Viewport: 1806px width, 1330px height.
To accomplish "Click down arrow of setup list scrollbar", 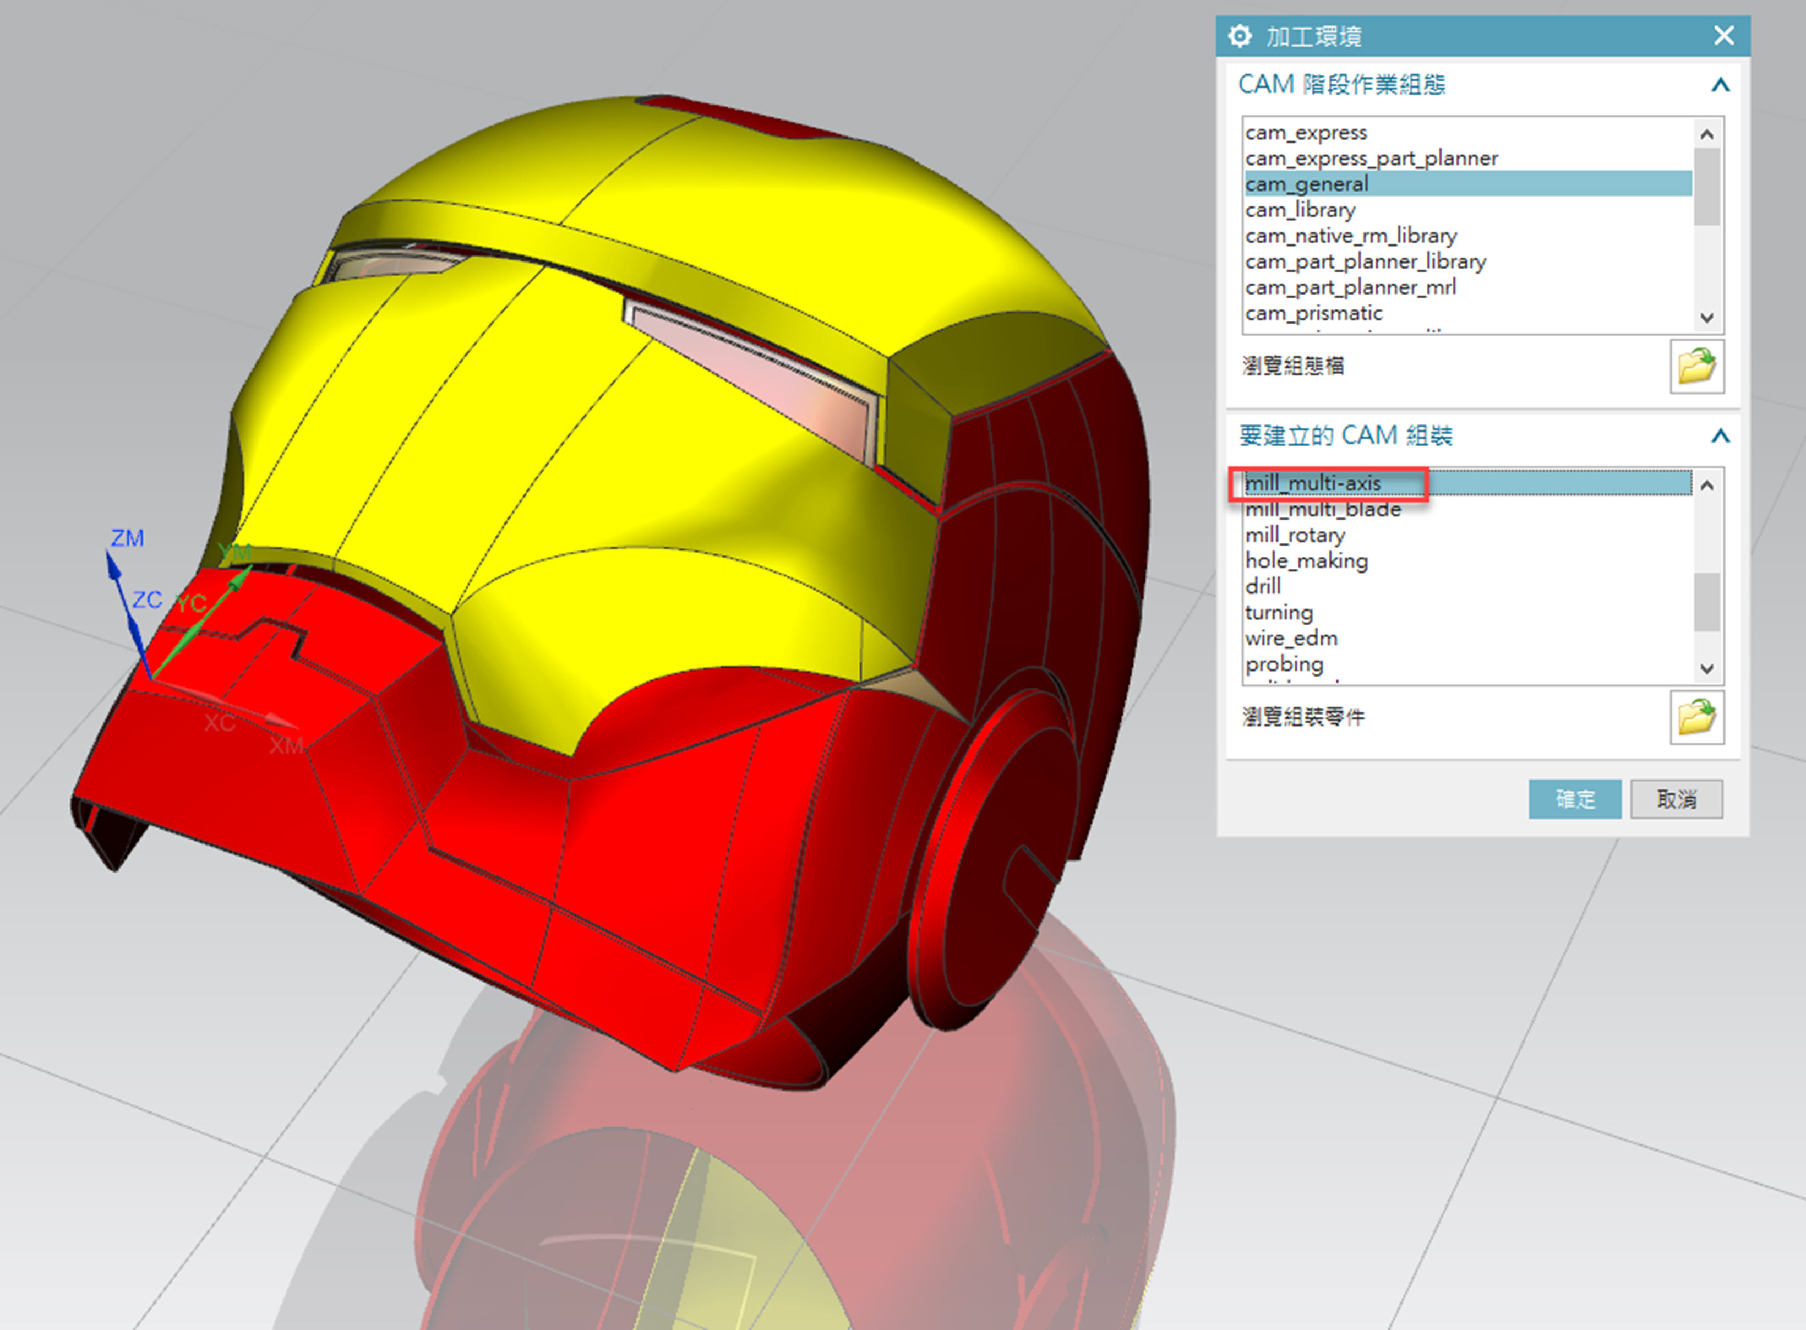I will [x=1707, y=669].
